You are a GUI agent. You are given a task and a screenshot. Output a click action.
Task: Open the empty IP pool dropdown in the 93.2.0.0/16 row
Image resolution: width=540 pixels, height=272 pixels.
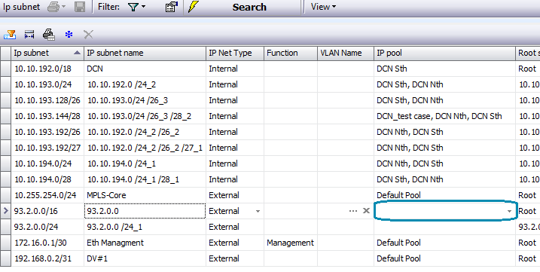pyautogui.click(x=509, y=211)
